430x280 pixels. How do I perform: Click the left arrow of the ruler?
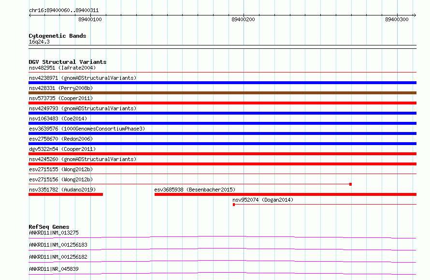pos(30,15)
